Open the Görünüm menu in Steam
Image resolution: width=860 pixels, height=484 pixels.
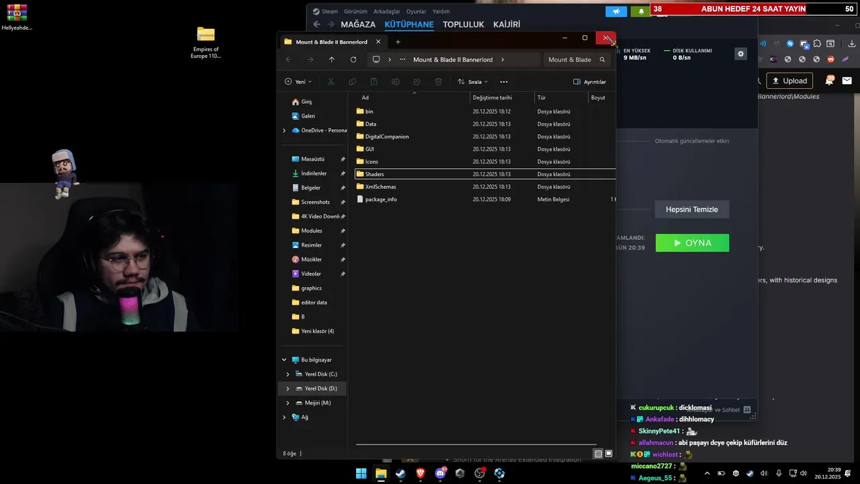coord(355,11)
